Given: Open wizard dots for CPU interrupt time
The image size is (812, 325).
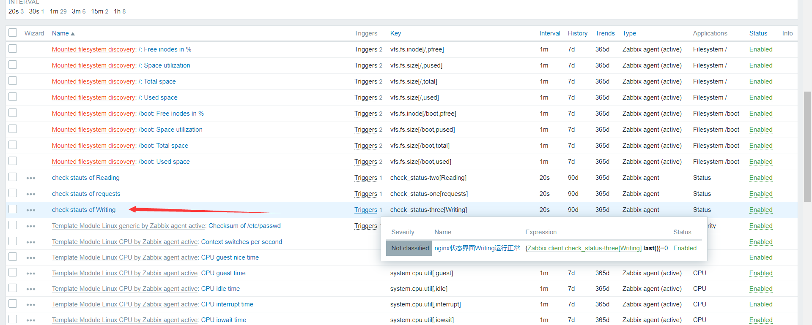Looking at the screenshot, I should click(x=31, y=305).
